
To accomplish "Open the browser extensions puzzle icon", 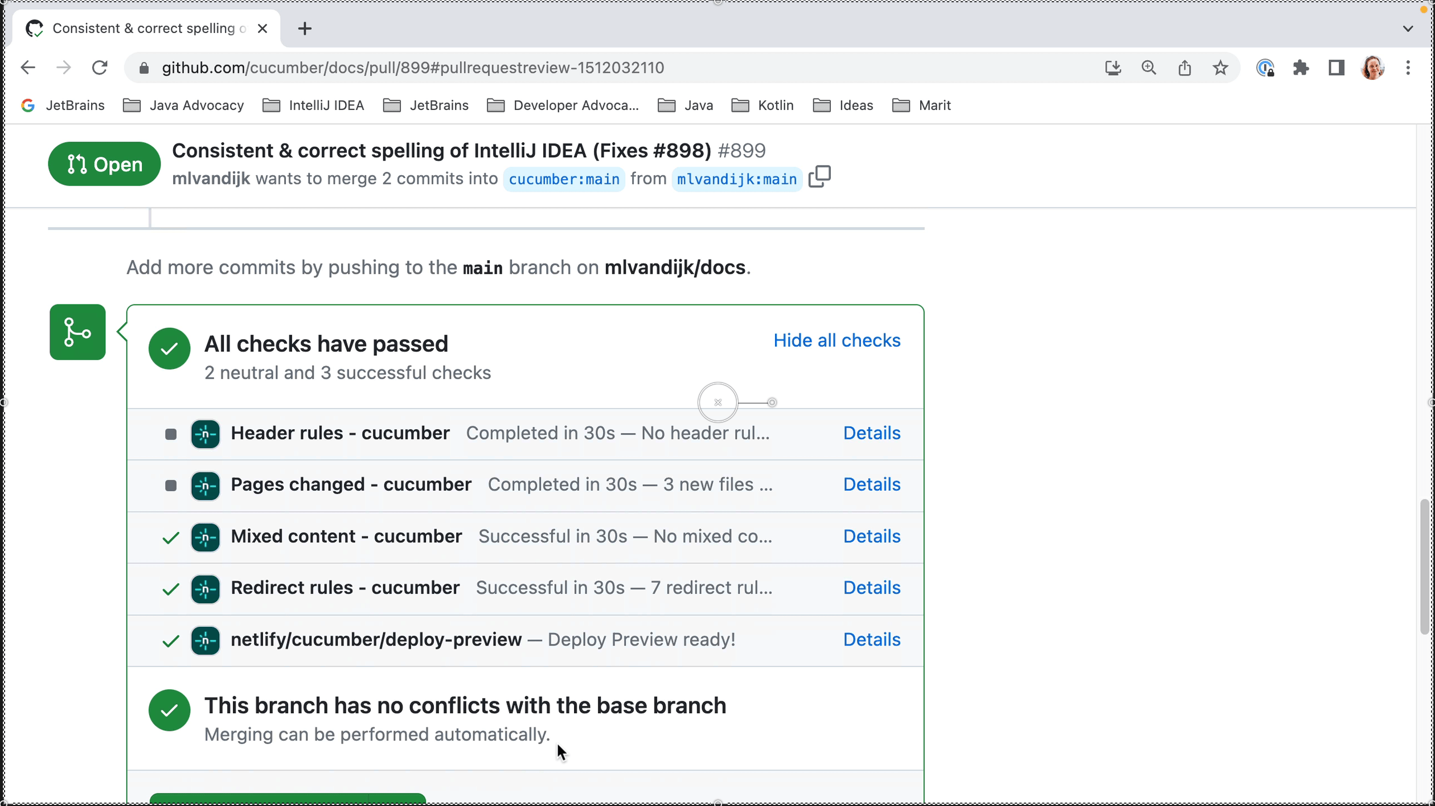I will pyautogui.click(x=1301, y=68).
